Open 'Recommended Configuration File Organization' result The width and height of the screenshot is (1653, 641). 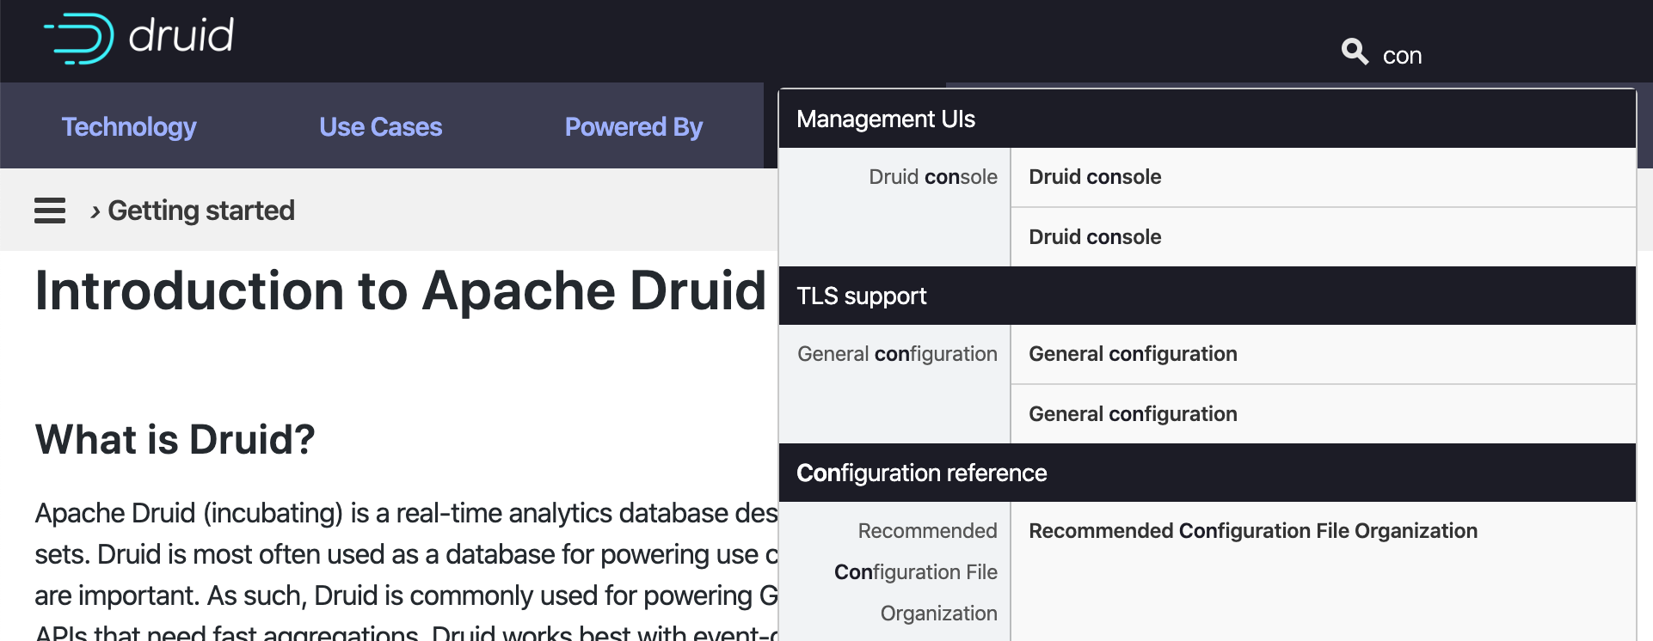(1323, 571)
